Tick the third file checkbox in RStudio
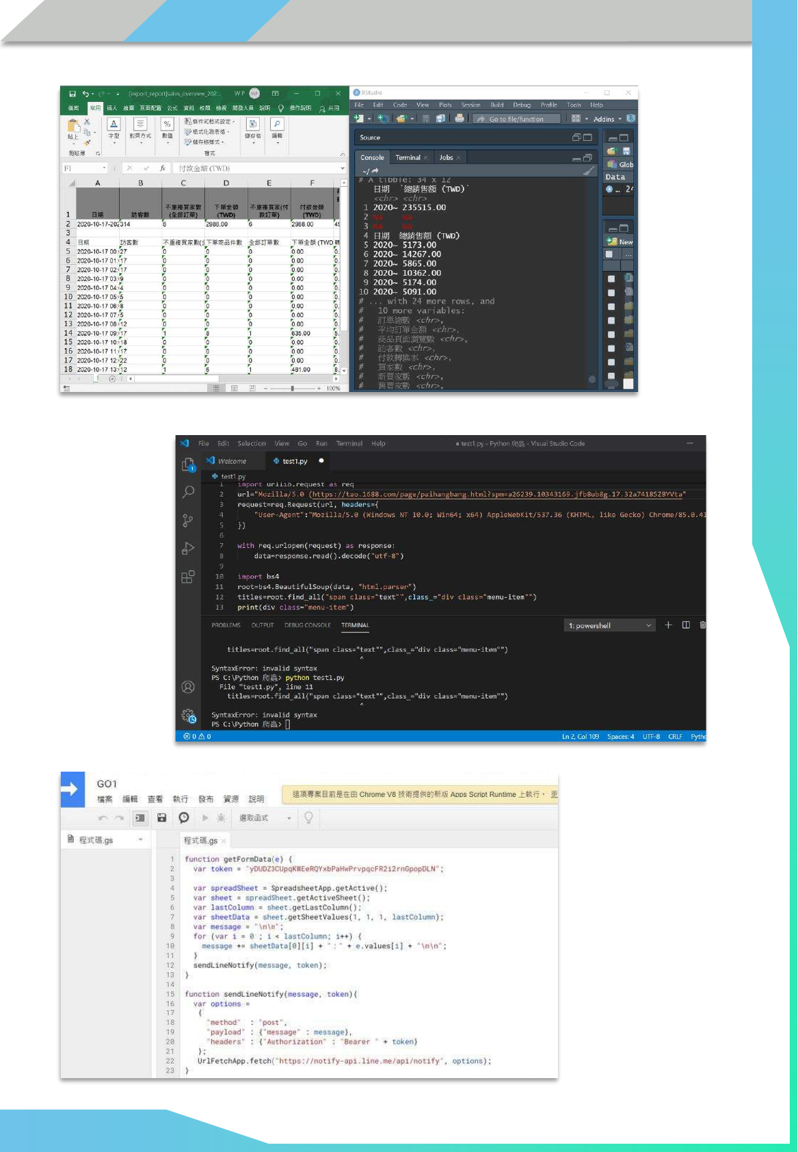The image size is (798, 1152). coord(611,306)
